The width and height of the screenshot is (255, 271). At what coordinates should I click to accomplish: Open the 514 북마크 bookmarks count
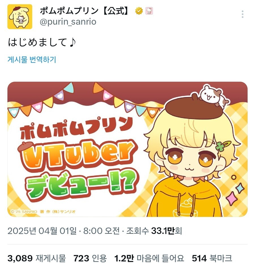pyautogui.click(x=212, y=258)
